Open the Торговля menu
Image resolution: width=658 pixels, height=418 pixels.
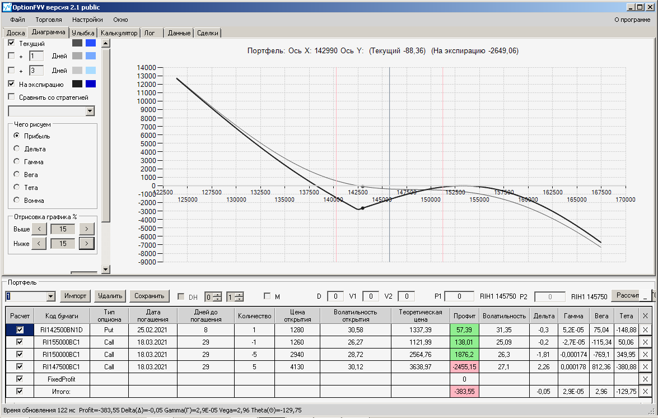(x=49, y=20)
